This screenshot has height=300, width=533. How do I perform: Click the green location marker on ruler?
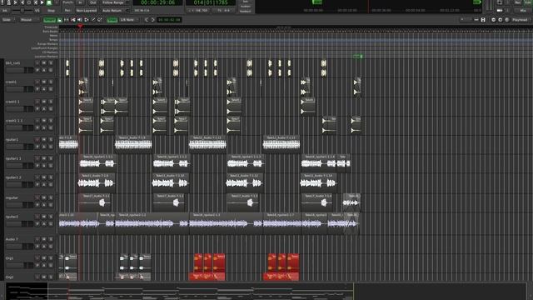click(357, 56)
